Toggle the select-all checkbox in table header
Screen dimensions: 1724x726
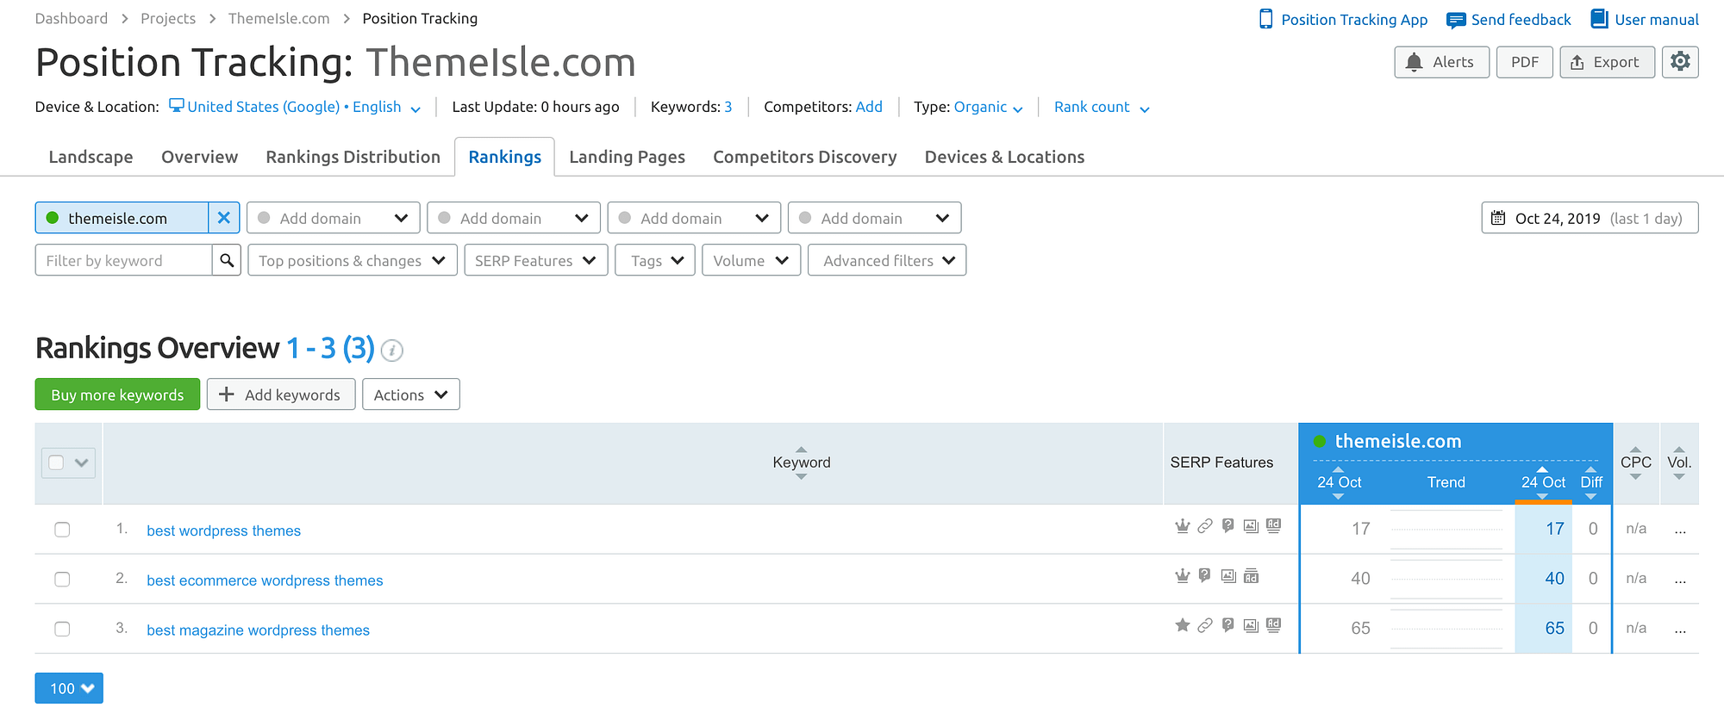tap(57, 462)
